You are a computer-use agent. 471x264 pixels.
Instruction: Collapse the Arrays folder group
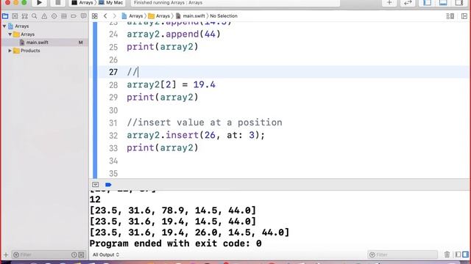click(10, 34)
